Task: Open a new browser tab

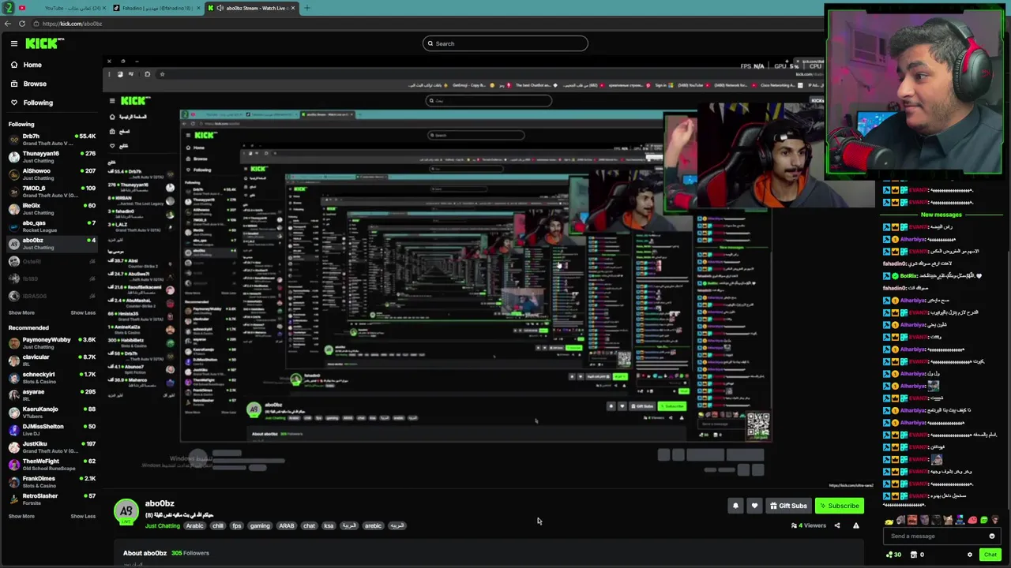Action: [x=307, y=8]
